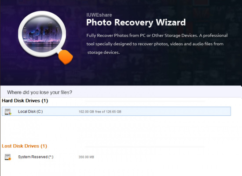Click the Fully Recover Photos description line
The image size is (242, 176).
pos(157,36)
